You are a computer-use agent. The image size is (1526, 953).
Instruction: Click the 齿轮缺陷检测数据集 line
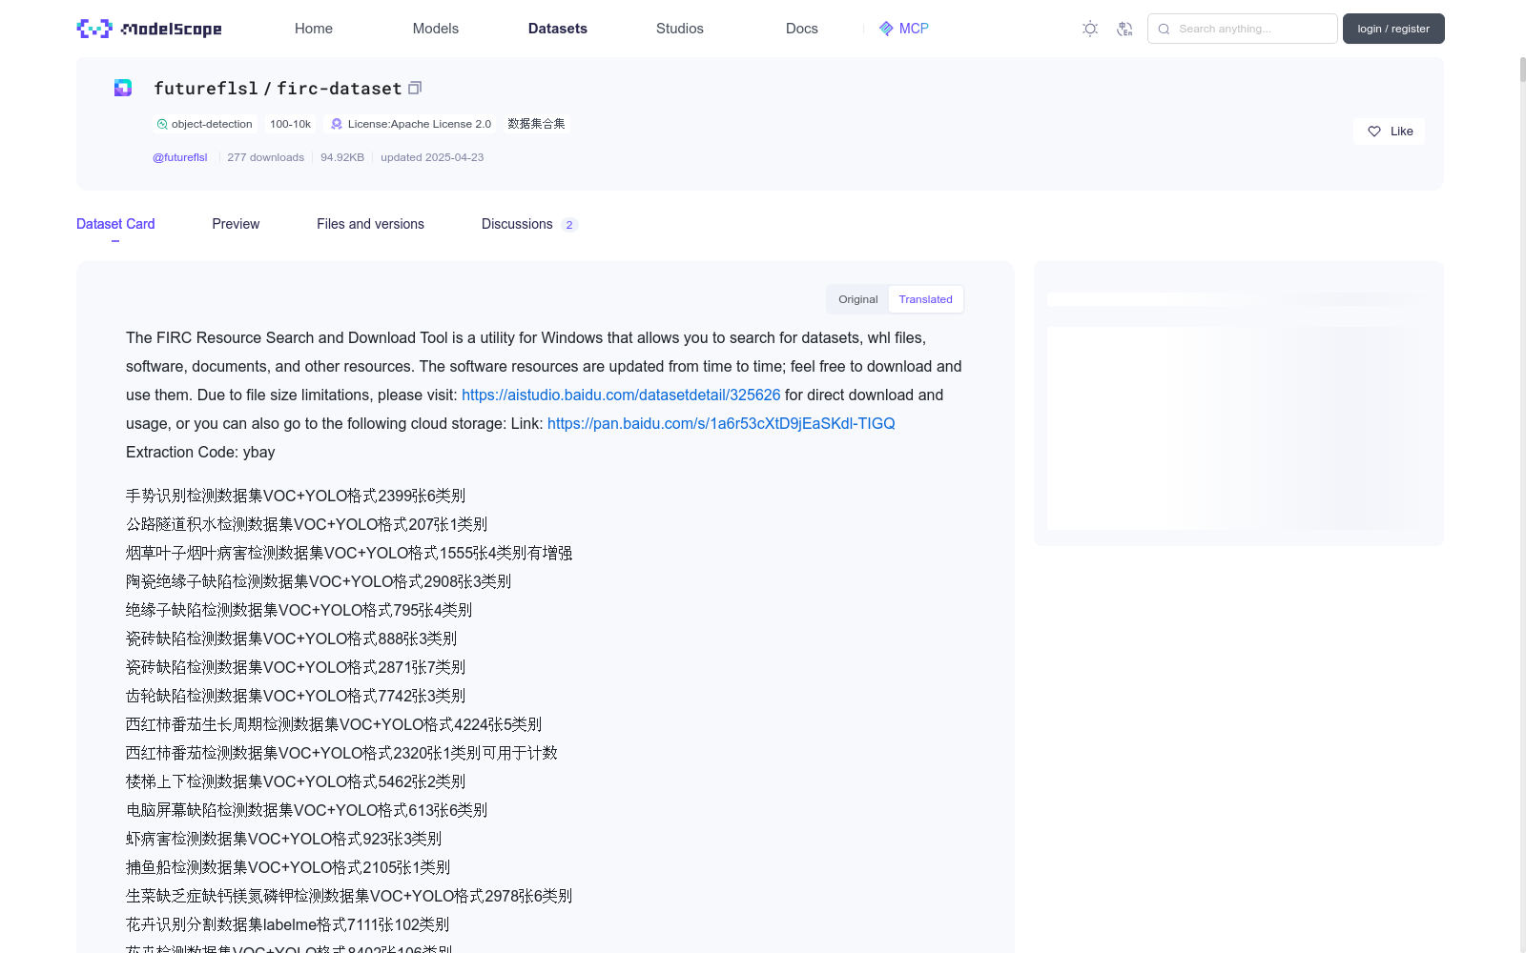pyautogui.click(x=296, y=696)
